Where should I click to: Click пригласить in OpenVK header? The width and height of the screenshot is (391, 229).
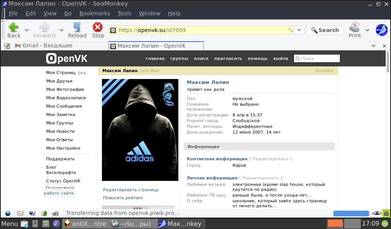tap(228, 58)
